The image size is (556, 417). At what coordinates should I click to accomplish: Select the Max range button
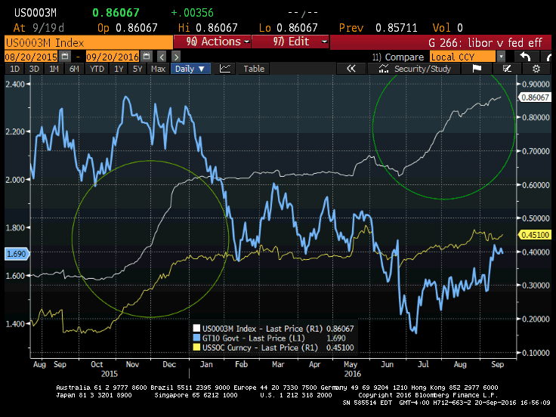158,69
